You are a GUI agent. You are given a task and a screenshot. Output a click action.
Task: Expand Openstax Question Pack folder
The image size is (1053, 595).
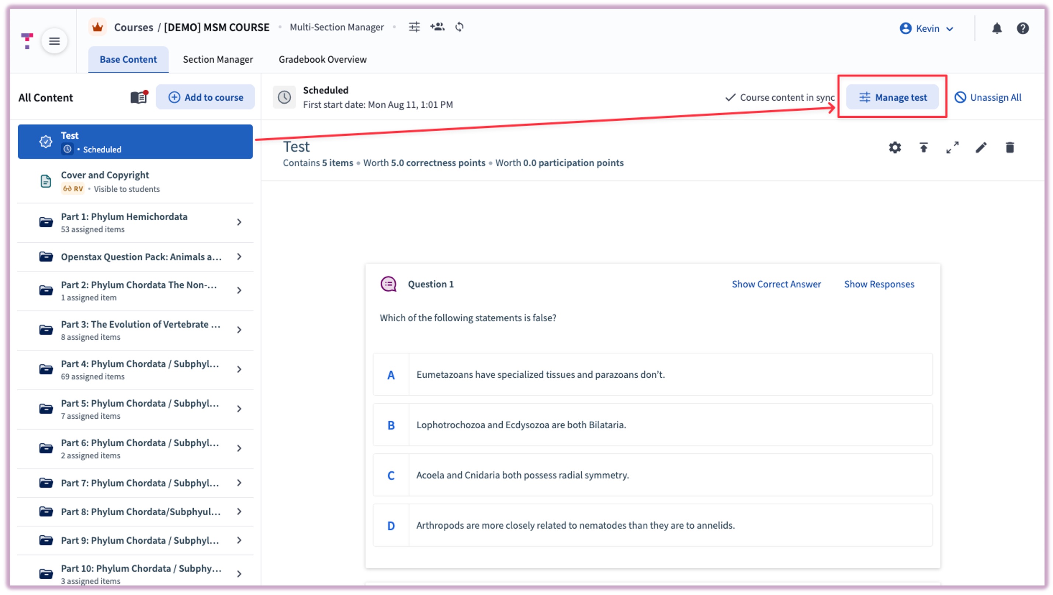click(239, 257)
